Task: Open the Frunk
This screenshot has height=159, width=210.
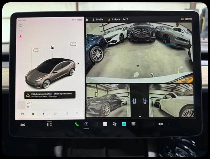Action: 36,50
